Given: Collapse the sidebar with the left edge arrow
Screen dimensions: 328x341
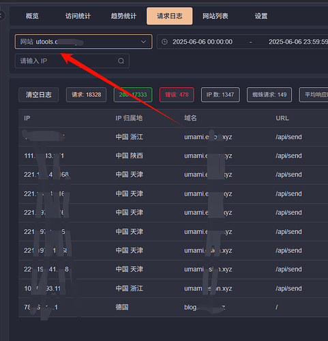Looking at the screenshot, I should click(x=1, y=16).
